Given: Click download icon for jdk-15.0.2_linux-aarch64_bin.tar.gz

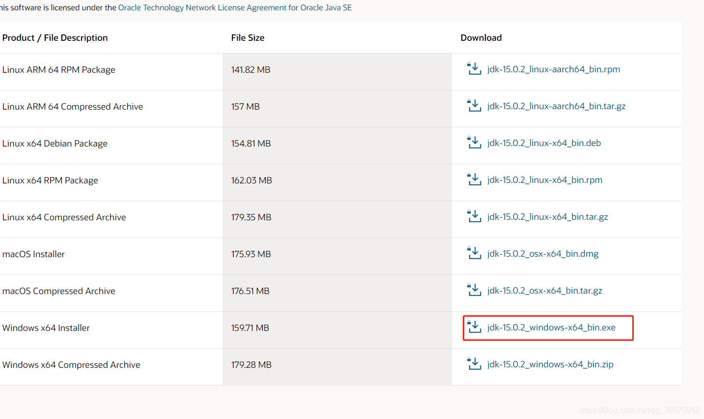Looking at the screenshot, I should point(474,106).
